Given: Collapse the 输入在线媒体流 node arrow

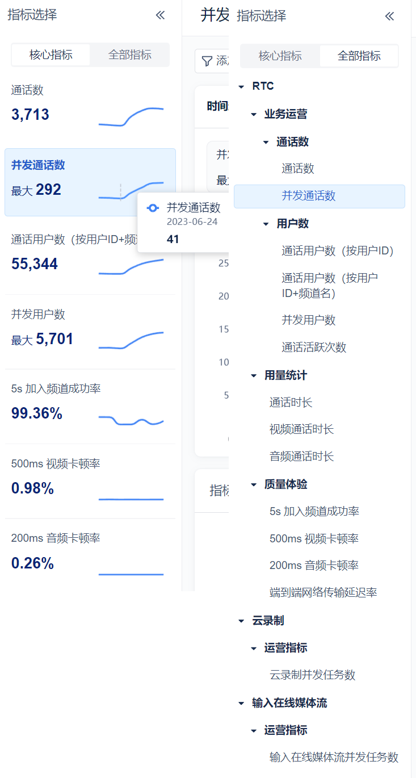Looking at the screenshot, I should click(x=241, y=703).
